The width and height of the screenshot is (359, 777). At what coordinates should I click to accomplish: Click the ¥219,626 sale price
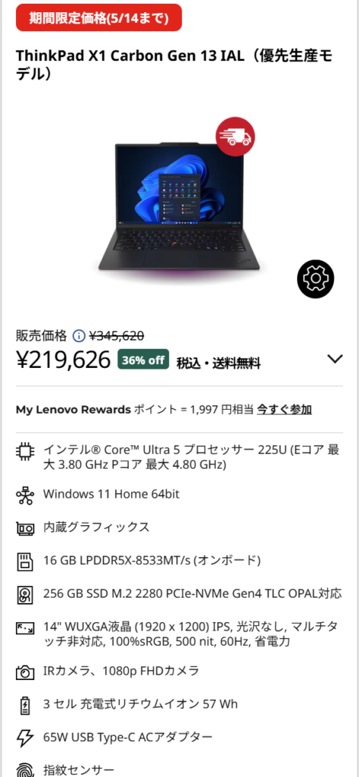tap(64, 360)
